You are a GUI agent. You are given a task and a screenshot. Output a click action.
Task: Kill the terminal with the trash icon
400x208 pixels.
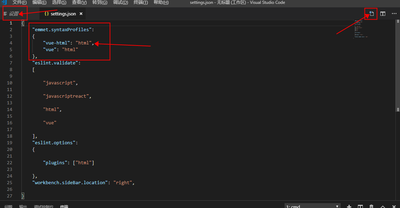pyautogui.click(x=372, y=207)
